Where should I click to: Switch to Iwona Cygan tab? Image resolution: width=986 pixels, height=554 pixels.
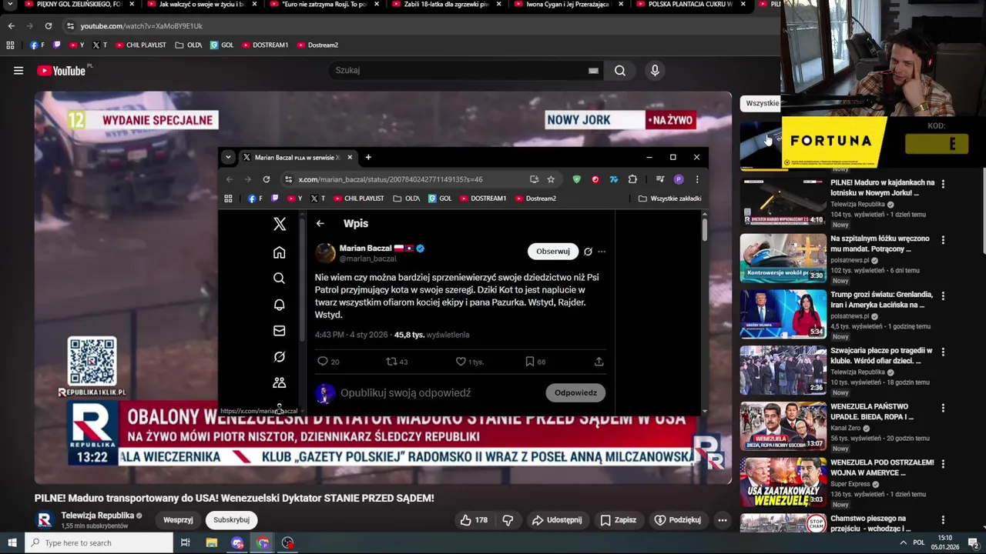568,5
